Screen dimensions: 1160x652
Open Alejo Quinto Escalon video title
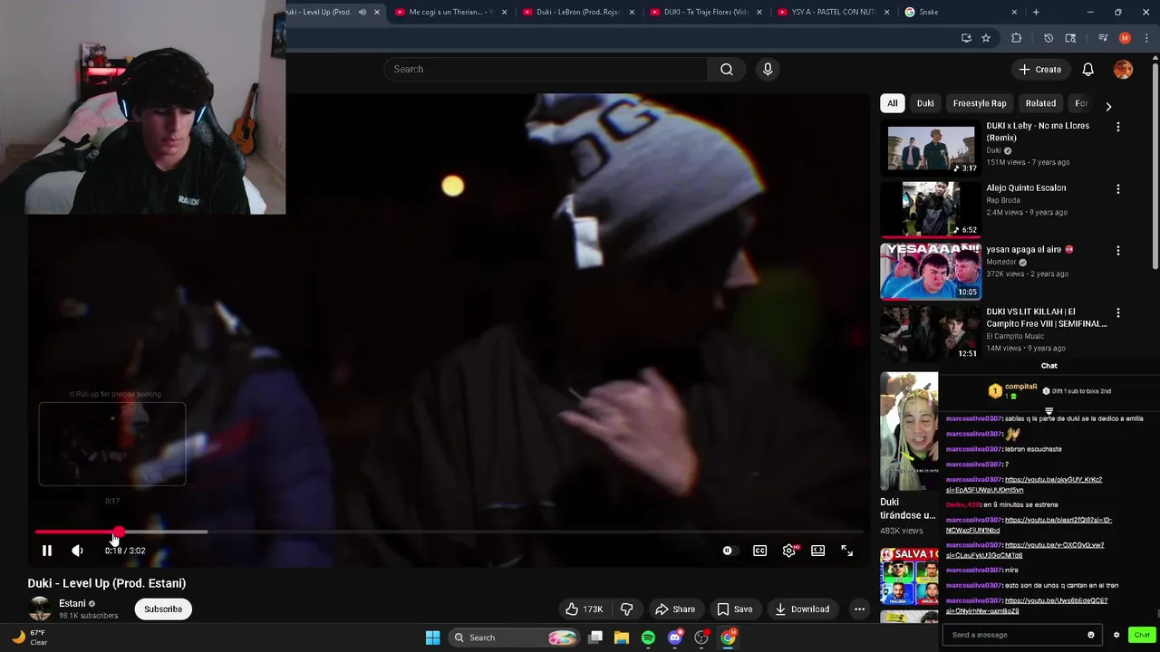(x=1026, y=187)
